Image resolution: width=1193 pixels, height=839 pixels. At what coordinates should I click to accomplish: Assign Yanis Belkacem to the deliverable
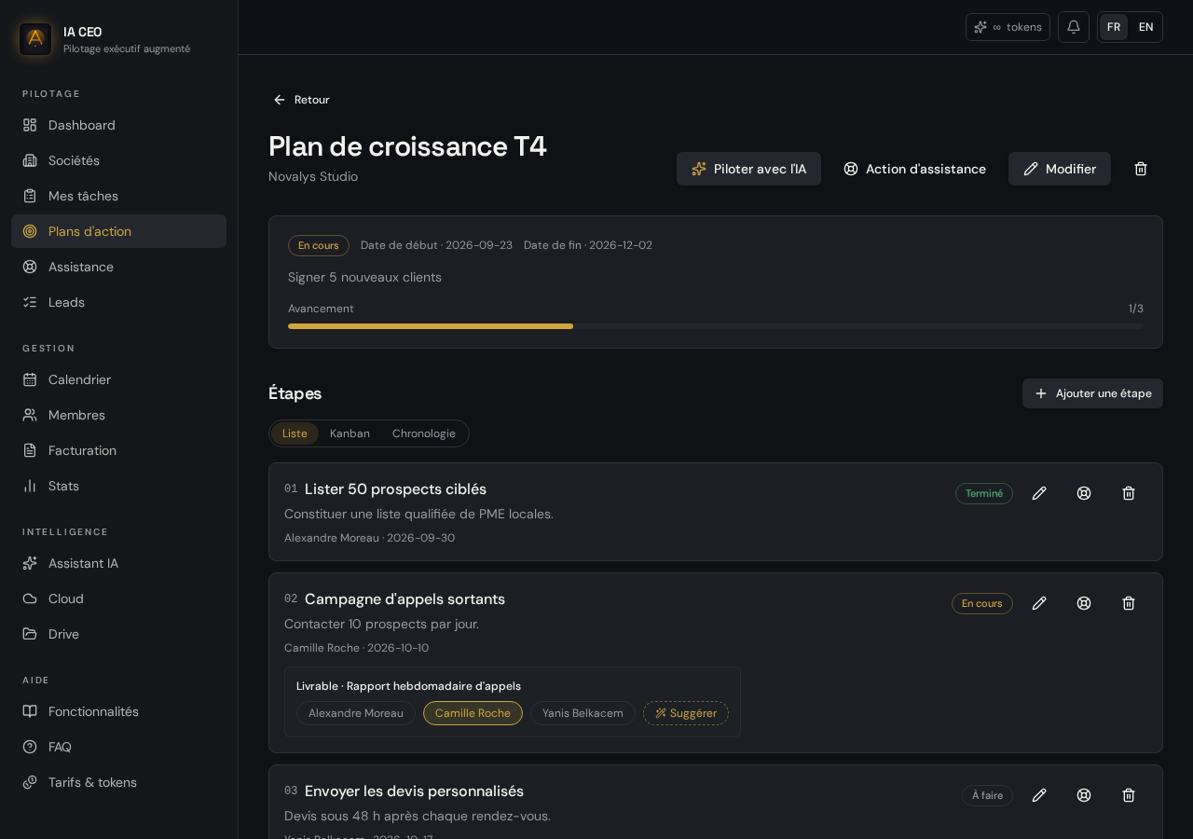coord(583,713)
